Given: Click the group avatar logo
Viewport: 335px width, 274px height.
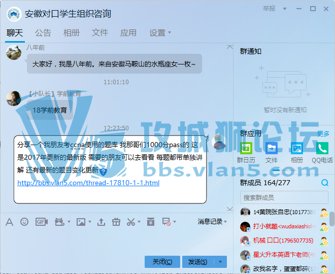Looking at the screenshot, I should tap(14, 14).
